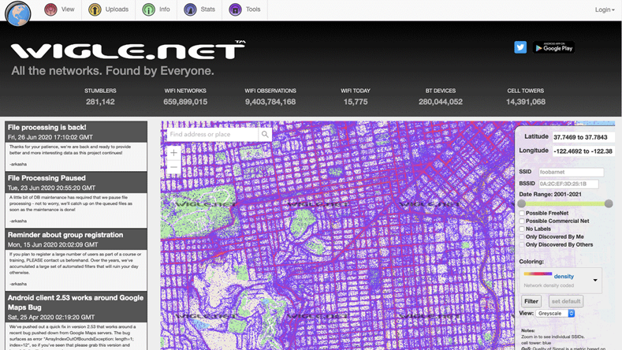Zoom out the map with minus button
The width and height of the screenshot is (622, 350).
point(173,167)
